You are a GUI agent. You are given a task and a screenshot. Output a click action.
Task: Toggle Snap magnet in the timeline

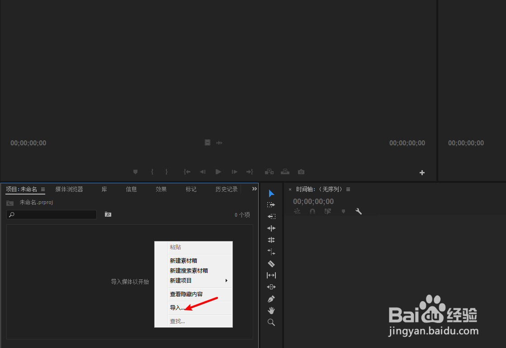coord(312,211)
